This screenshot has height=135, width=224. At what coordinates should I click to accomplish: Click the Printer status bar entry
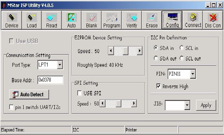(x=151, y=130)
